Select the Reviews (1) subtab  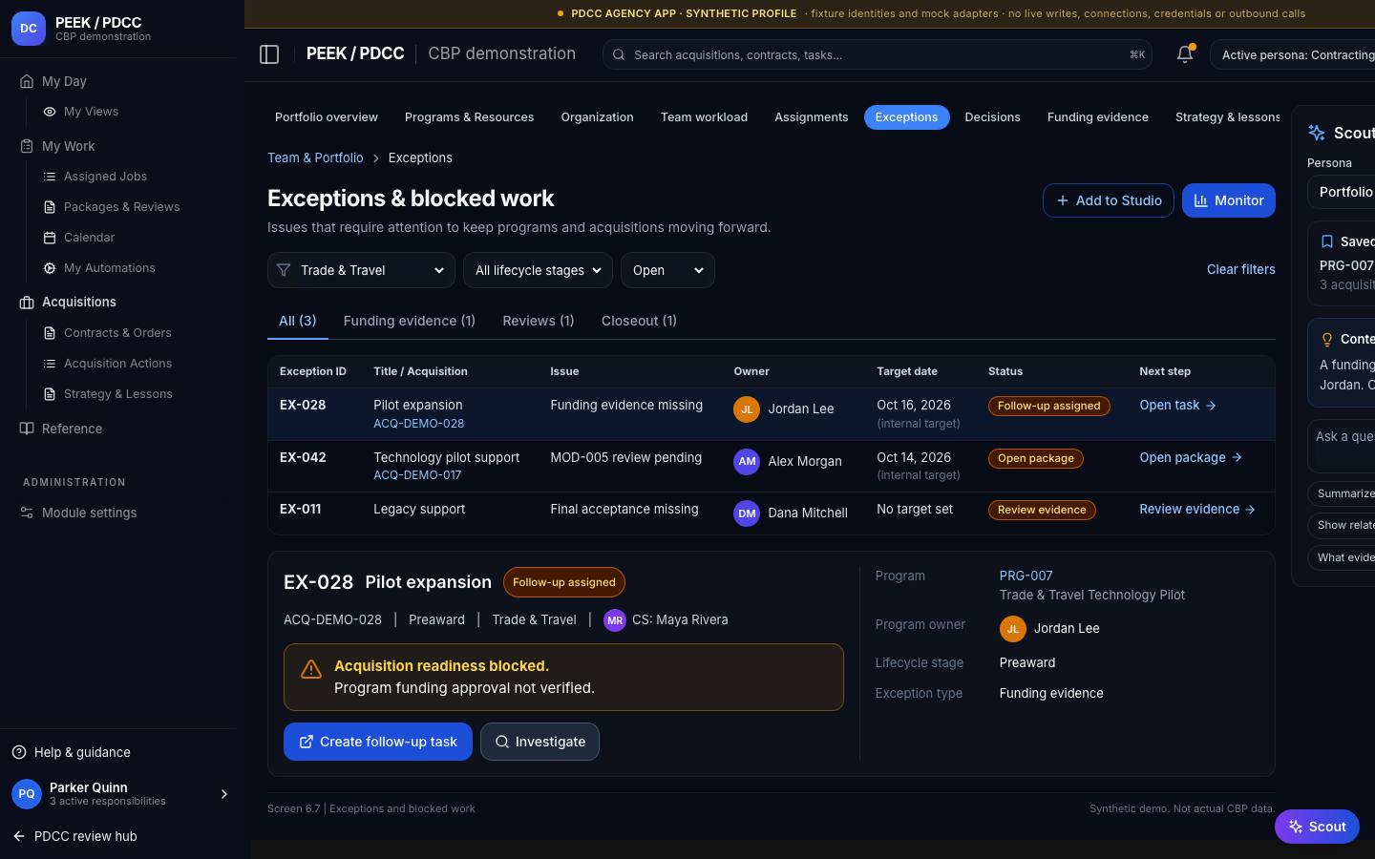click(x=539, y=321)
